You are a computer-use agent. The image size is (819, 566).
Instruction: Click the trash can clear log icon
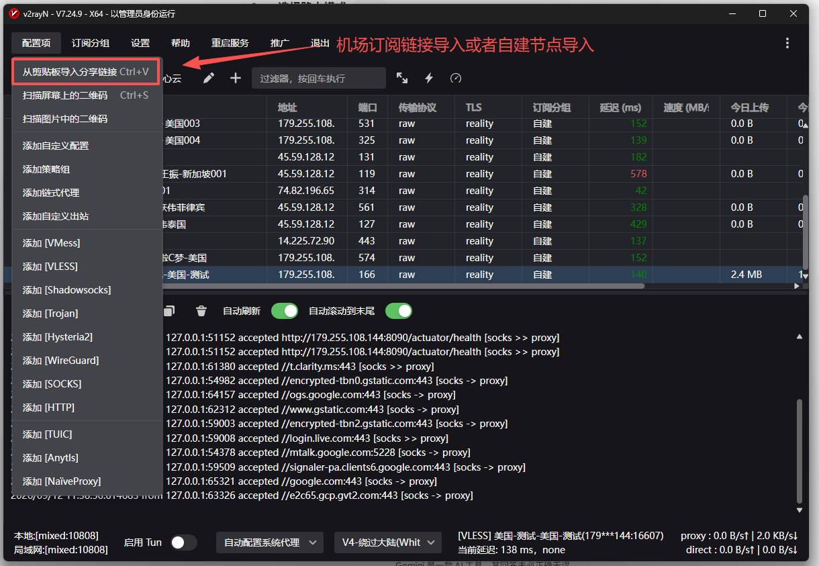point(201,311)
